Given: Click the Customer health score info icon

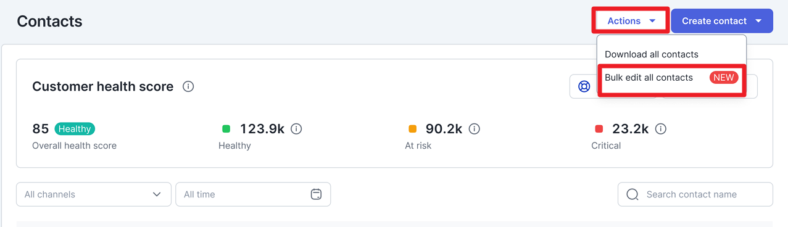Looking at the screenshot, I should pyautogui.click(x=189, y=86).
